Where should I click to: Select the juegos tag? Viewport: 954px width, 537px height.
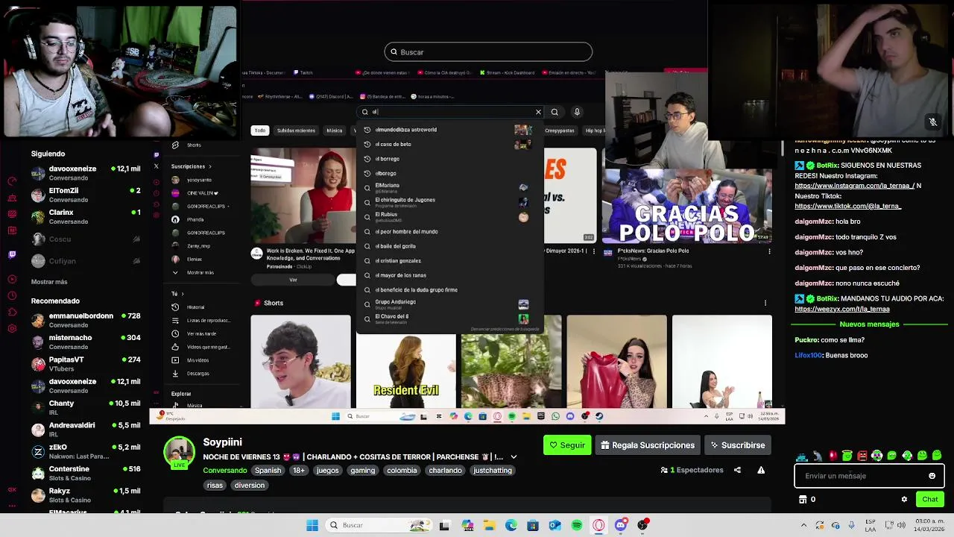(x=327, y=471)
